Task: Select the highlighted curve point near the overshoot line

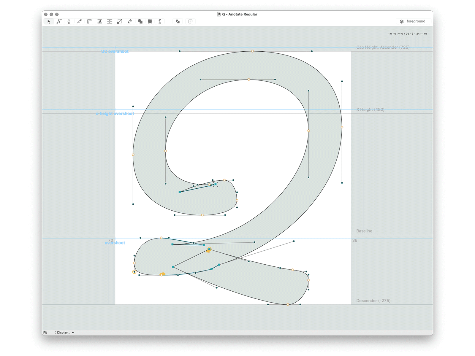Action: [161, 238]
